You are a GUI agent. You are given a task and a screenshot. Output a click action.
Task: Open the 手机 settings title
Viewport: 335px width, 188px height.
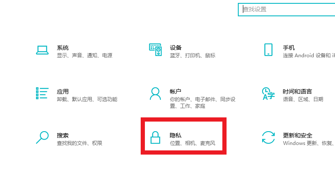(x=289, y=48)
